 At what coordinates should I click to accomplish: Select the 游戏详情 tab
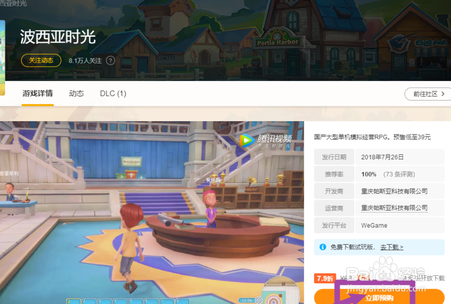click(38, 93)
